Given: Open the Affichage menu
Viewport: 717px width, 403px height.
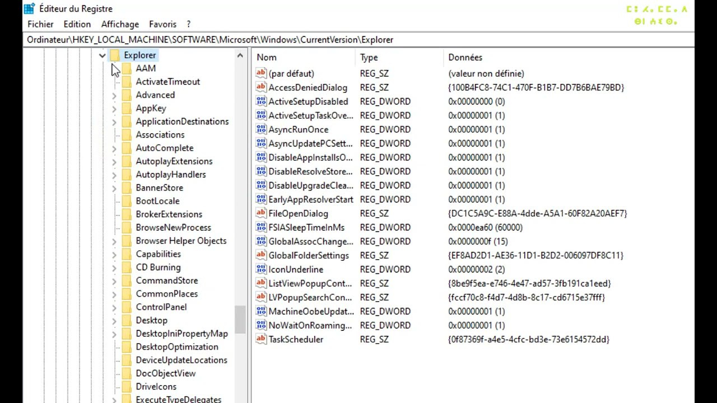Looking at the screenshot, I should pyautogui.click(x=120, y=24).
